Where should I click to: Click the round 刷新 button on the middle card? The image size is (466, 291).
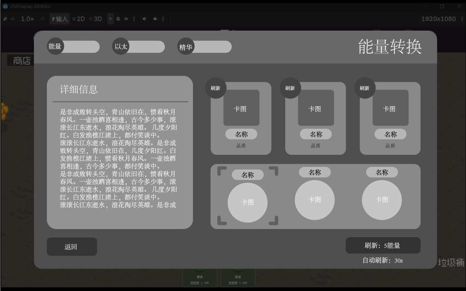click(x=290, y=88)
